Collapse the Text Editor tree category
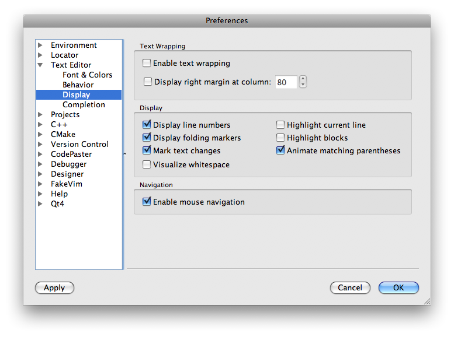This screenshot has width=454, height=337. [x=40, y=65]
